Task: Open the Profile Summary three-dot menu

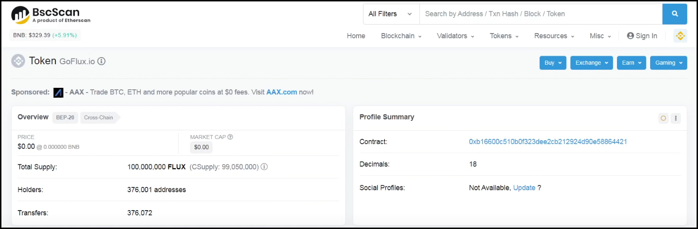Action: [676, 119]
